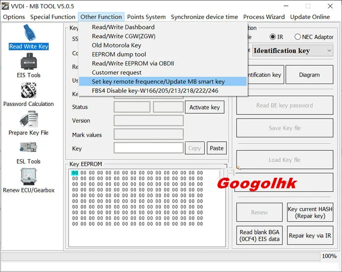This screenshot has height=272, width=342.
Task: Open EIS Tools ignition switch icon
Action: 28,61
